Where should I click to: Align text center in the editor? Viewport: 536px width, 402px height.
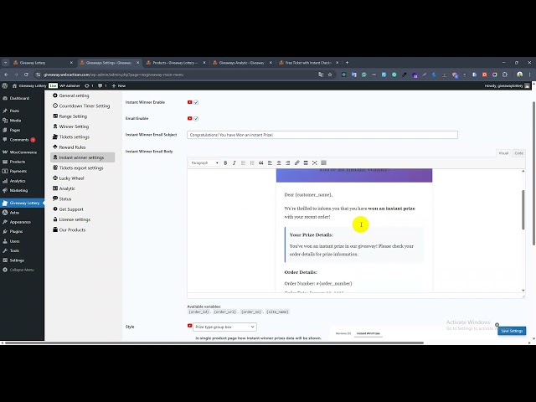(279, 163)
